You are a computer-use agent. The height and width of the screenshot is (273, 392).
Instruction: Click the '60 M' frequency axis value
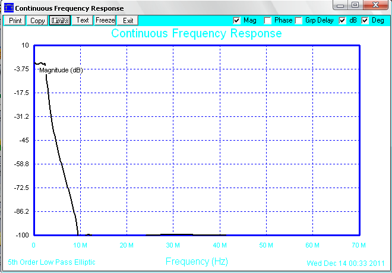(312, 245)
